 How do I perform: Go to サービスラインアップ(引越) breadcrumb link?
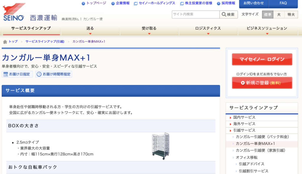click(45, 41)
